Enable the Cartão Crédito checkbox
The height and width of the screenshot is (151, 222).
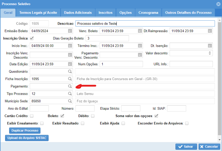[x=32, y=116]
